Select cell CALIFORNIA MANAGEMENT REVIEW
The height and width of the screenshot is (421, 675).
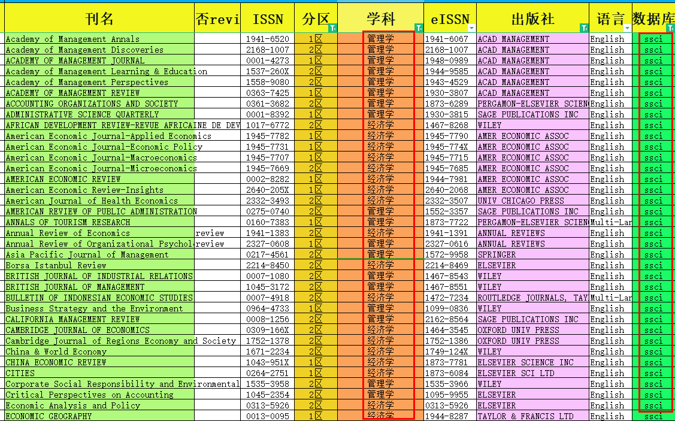tap(99, 319)
